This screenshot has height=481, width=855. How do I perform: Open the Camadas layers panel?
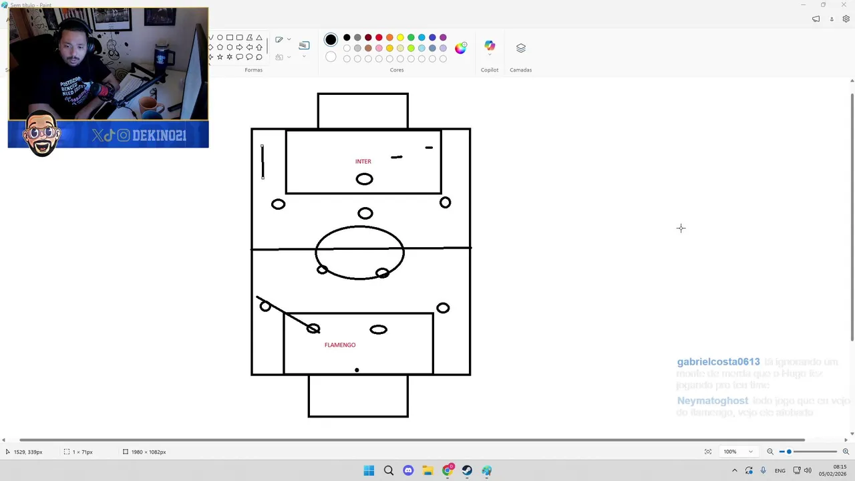(x=521, y=48)
